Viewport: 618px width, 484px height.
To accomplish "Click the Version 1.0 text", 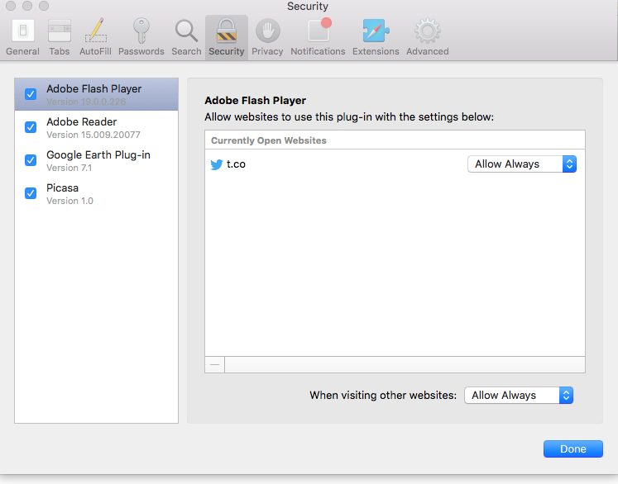I will (x=69, y=201).
